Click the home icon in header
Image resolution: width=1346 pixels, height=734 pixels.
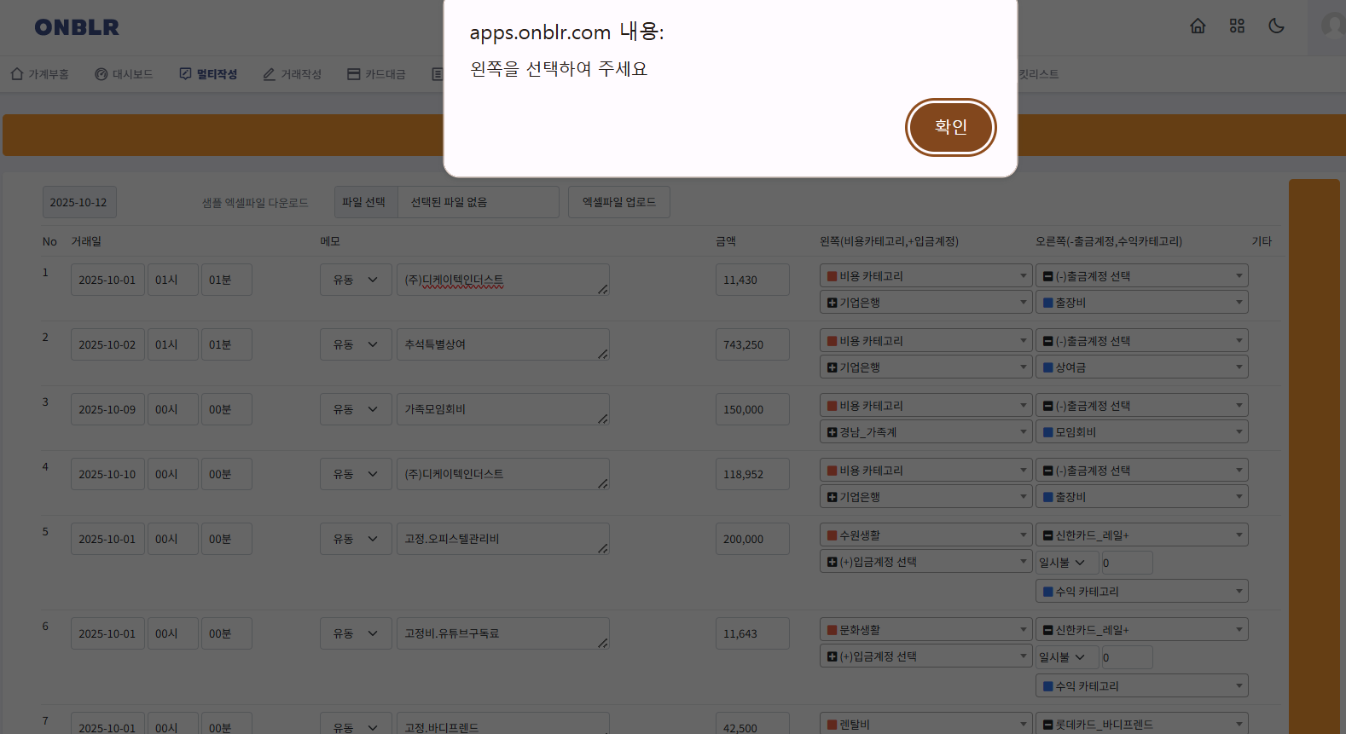[1198, 26]
